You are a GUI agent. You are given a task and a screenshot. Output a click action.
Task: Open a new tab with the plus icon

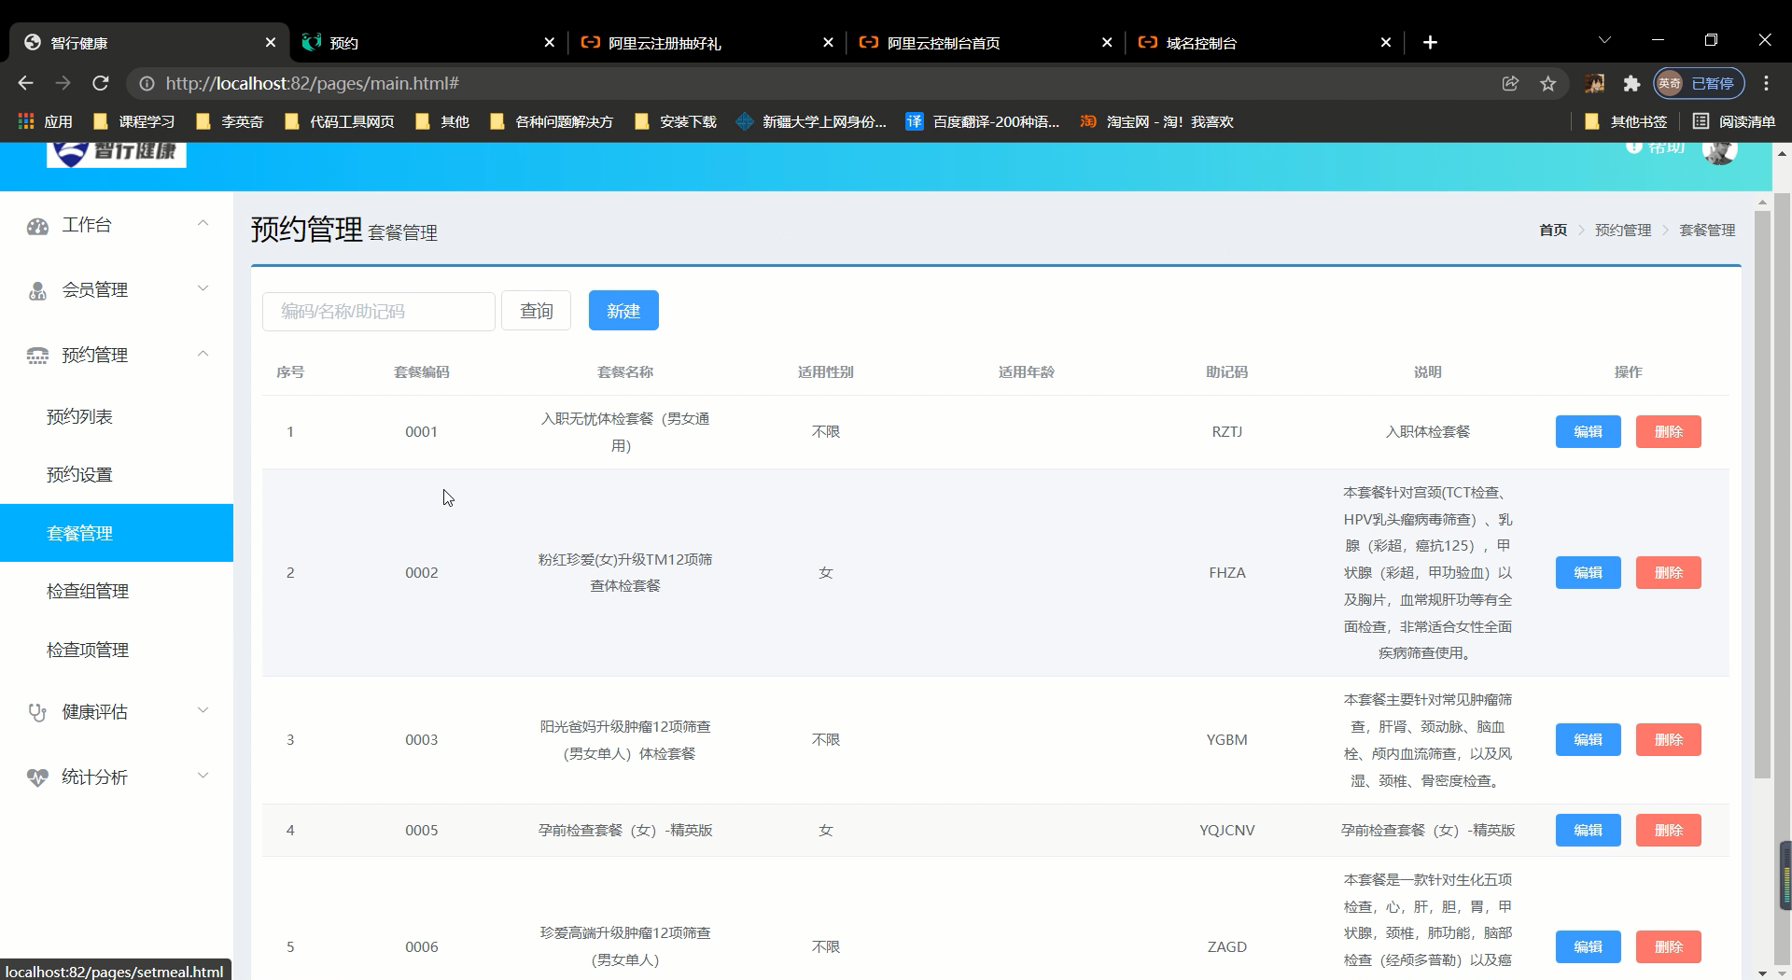1430,42
